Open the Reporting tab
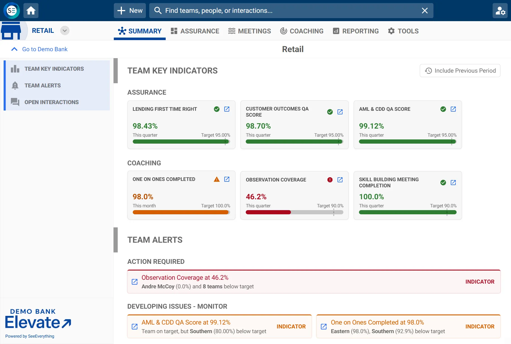 coord(356,31)
